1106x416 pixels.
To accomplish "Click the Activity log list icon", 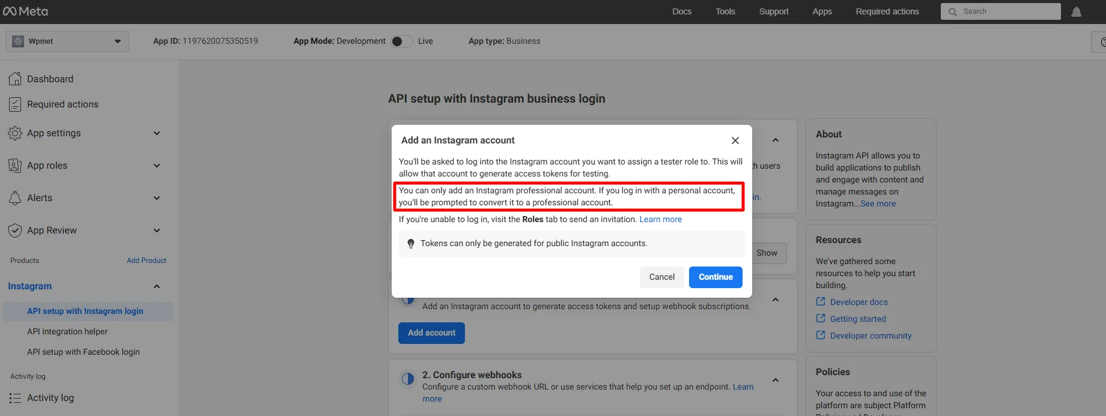I will (15, 398).
